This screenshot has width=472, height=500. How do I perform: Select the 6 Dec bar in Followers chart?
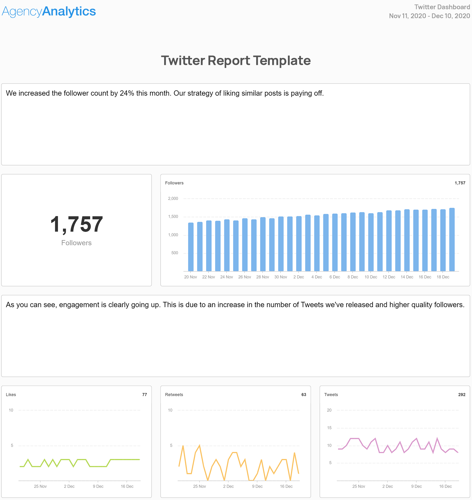coord(335,242)
